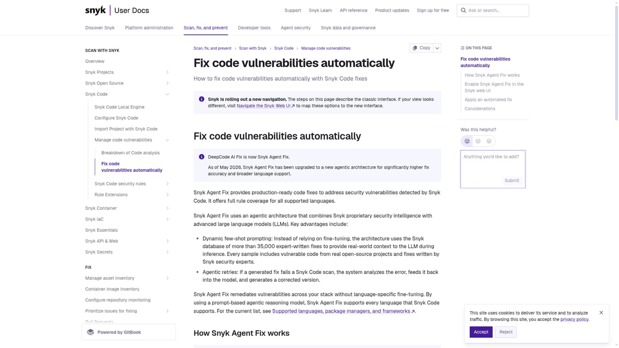
Task: Click the search magnifier icon
Action: [463, 10]
